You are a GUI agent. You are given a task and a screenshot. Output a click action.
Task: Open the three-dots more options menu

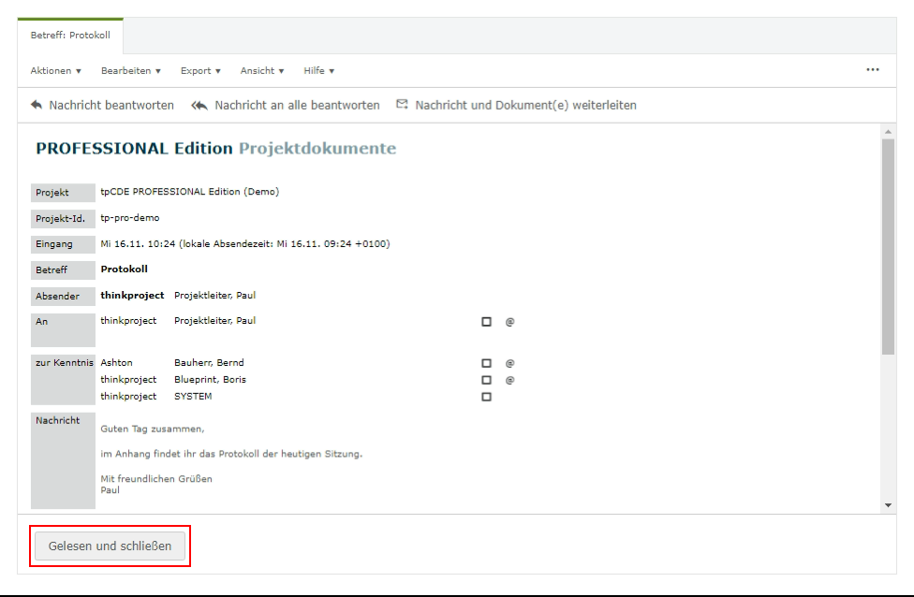pos(873,70)
